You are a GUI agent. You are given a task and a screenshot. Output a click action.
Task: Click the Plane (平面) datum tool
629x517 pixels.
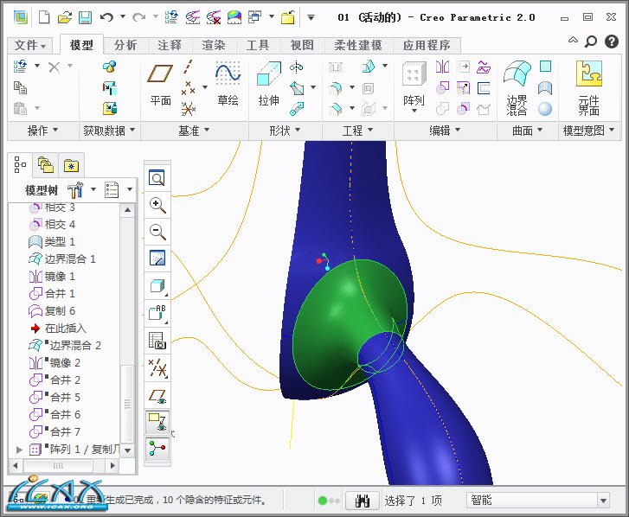[161, 85]
